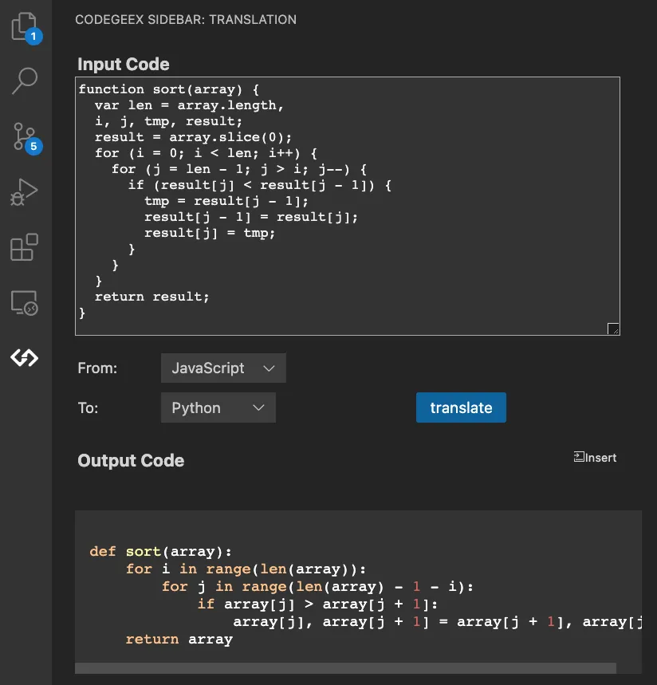The height and width of the screenshot is (685, 657).
Task: Open the Search view icon
Action: (x=25, y=81)
